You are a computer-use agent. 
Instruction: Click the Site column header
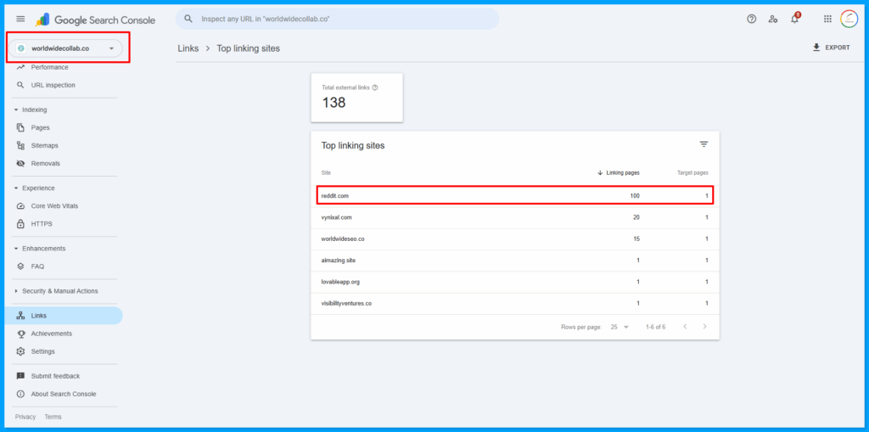(326, 173)
